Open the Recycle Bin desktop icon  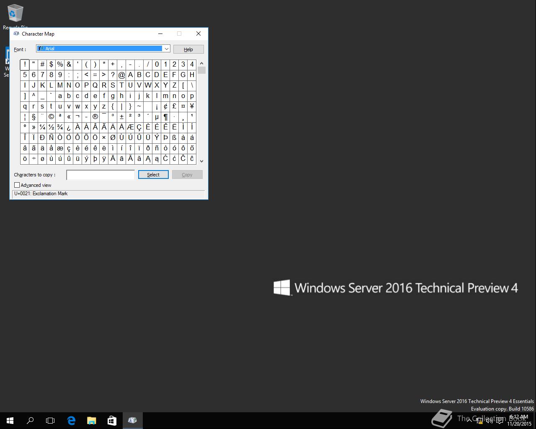click(x=15, y=17)
